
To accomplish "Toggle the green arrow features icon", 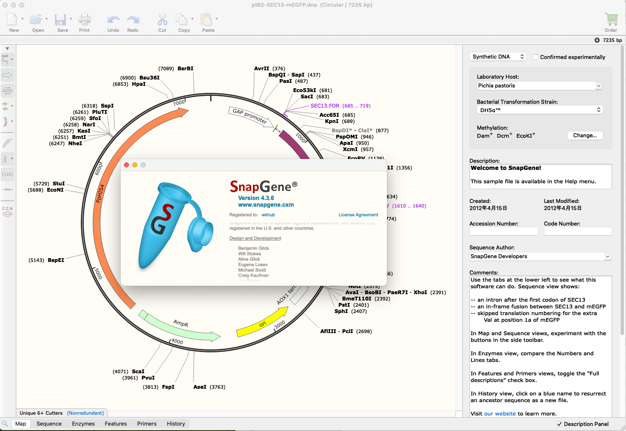I will point(8,75).
